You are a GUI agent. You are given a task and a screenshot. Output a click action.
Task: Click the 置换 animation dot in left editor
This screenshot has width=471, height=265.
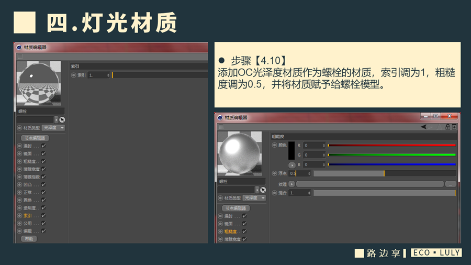(19, 200)
